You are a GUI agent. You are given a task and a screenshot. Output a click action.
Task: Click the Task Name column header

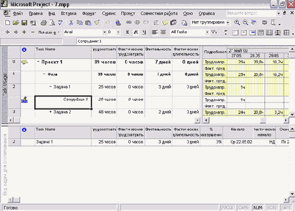click(63, 52)
